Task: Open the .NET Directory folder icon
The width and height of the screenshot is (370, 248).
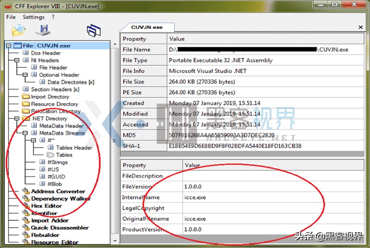Action: point(26,118)
